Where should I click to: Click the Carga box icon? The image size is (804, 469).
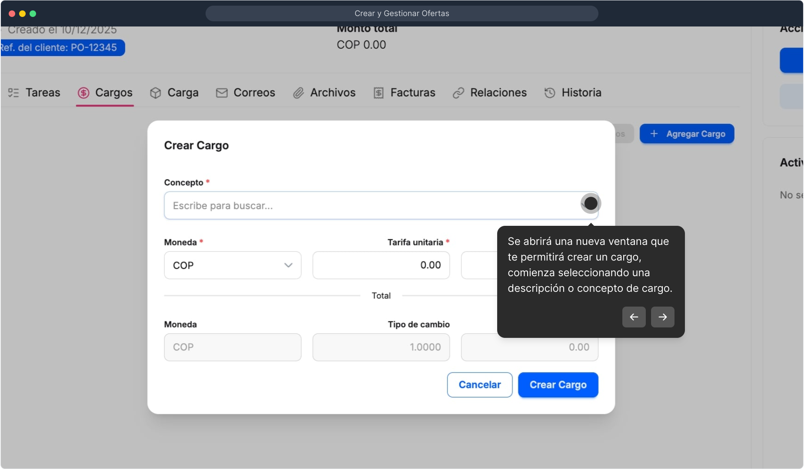[x=156, y=93]
